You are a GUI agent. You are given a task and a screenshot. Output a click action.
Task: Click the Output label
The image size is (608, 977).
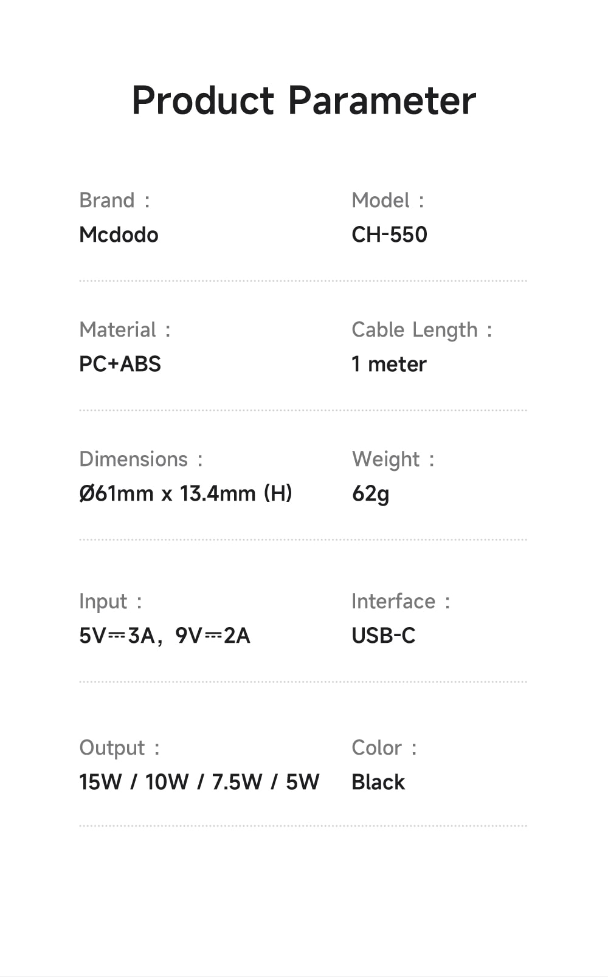coord(112,747)
